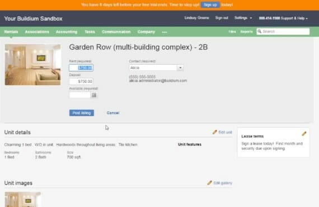319x207 pixels.
Task: Click the Cancel link
Action: pos(113,113)
